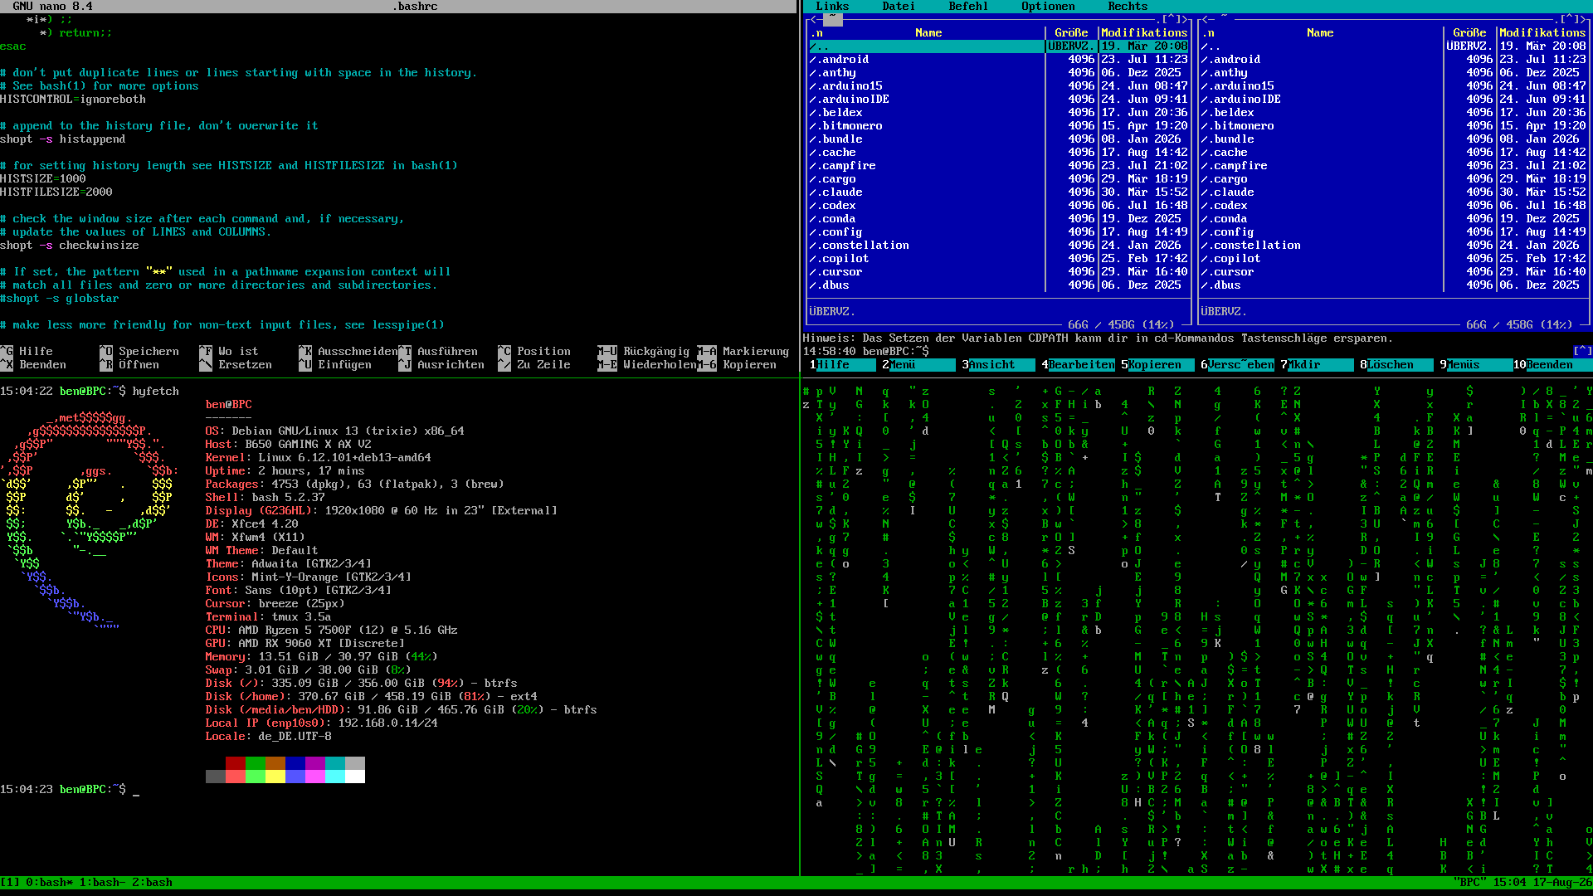Image resolution: width=1593 pixels, height=896 pixels.
Task: Open the Rechts menu in Midnight Commander
Action: click(x=1128, y=7)
